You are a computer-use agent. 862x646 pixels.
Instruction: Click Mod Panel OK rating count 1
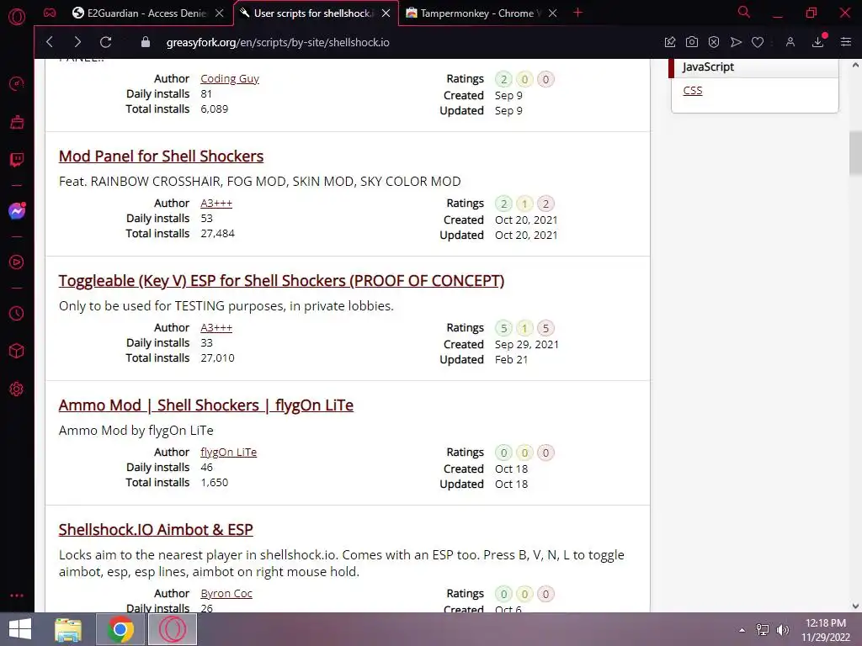coord(524,204)
